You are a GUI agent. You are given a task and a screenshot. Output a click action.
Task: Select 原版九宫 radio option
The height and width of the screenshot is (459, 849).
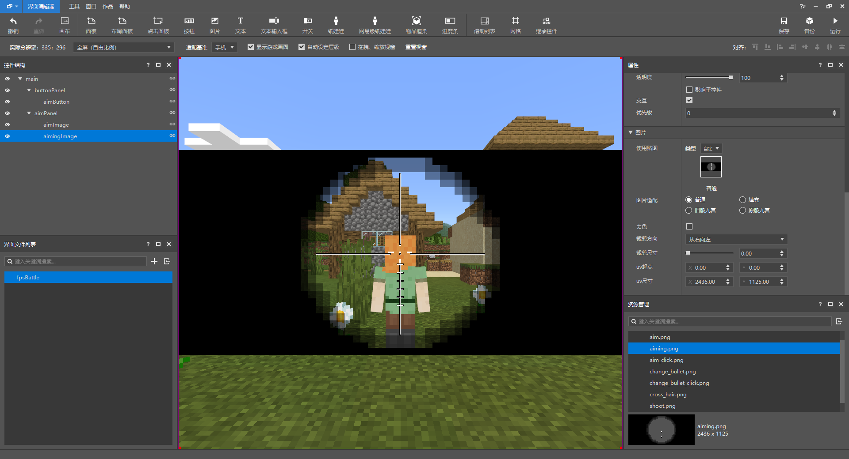pyautogui.click(x=743, y=211)
